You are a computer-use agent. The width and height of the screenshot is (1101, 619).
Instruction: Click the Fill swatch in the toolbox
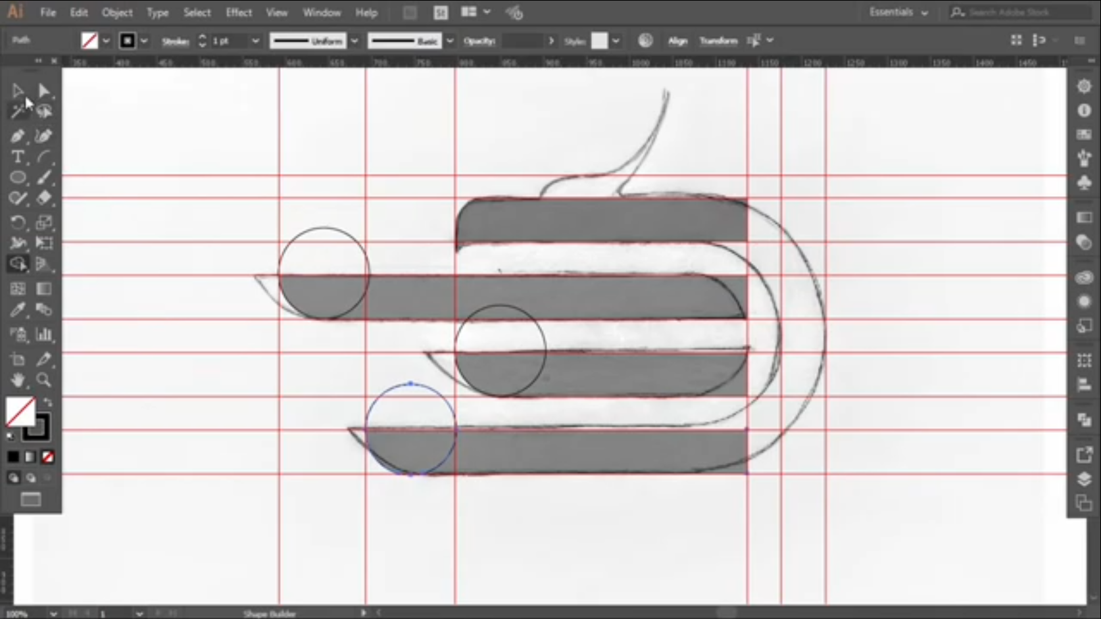(x=20, y=412)
